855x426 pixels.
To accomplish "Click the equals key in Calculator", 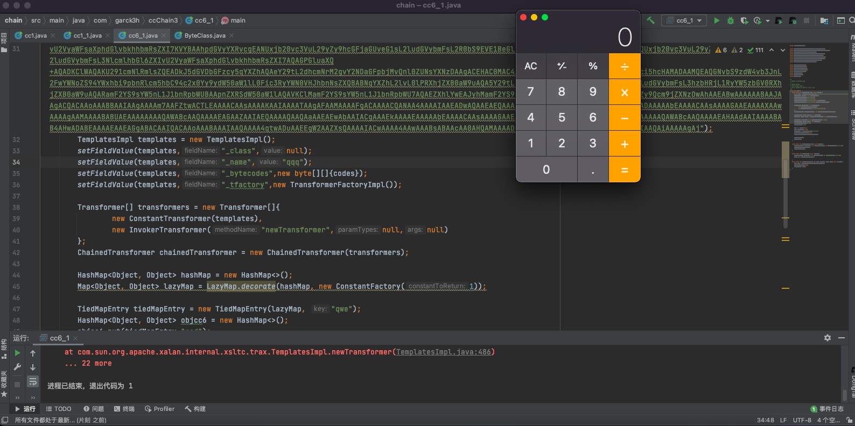I will [x=625, y=170].
